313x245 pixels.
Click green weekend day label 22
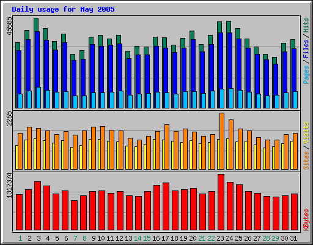point(211,238)
